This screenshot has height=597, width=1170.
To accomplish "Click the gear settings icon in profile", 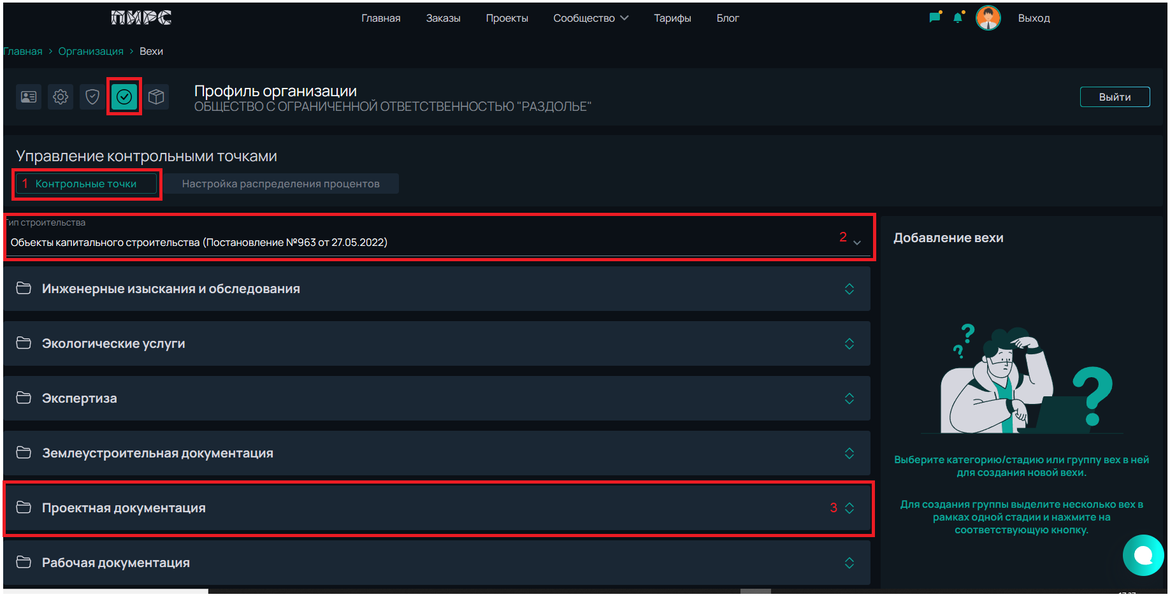I will tap(61, 97).
